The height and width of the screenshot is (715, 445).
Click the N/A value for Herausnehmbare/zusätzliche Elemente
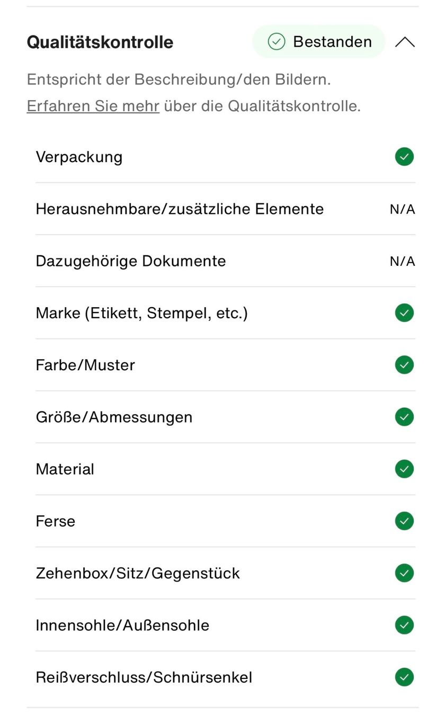pyautogui.click(x=403, y=209)
